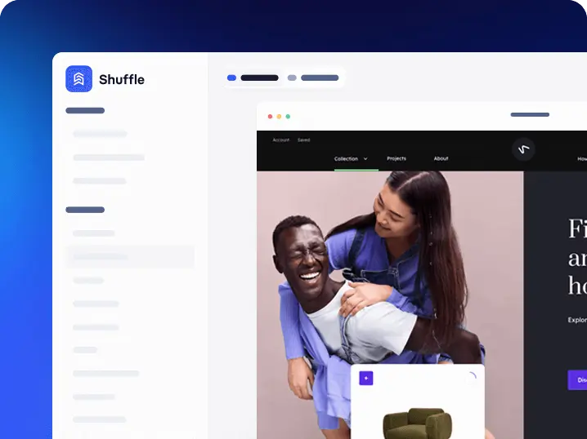Click the yellow dot in browser preview window
587x439 pixels.
pos(279,116)
